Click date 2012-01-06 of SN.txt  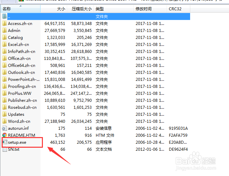point(150,149)
